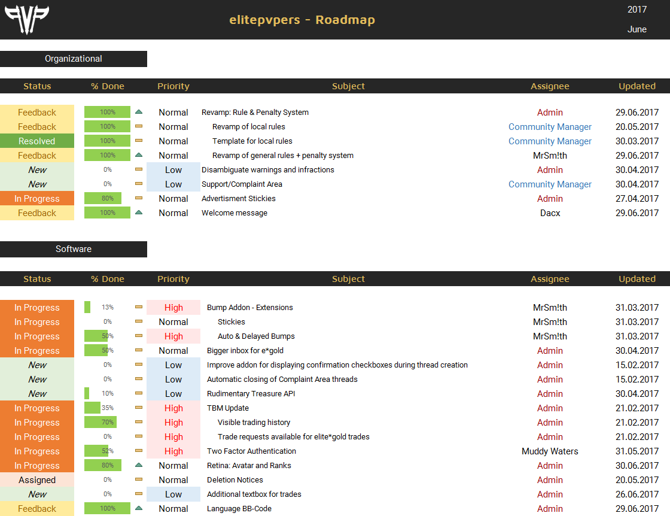Click the yellow dash icon beside Advertisment Stickies
The image size is (670, 516).
[x=138, y=198]
